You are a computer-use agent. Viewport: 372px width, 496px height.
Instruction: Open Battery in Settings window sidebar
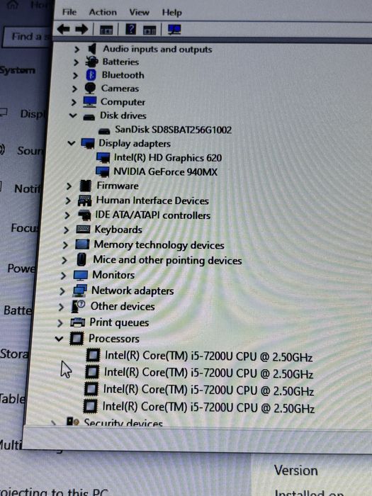click(18, 310)
